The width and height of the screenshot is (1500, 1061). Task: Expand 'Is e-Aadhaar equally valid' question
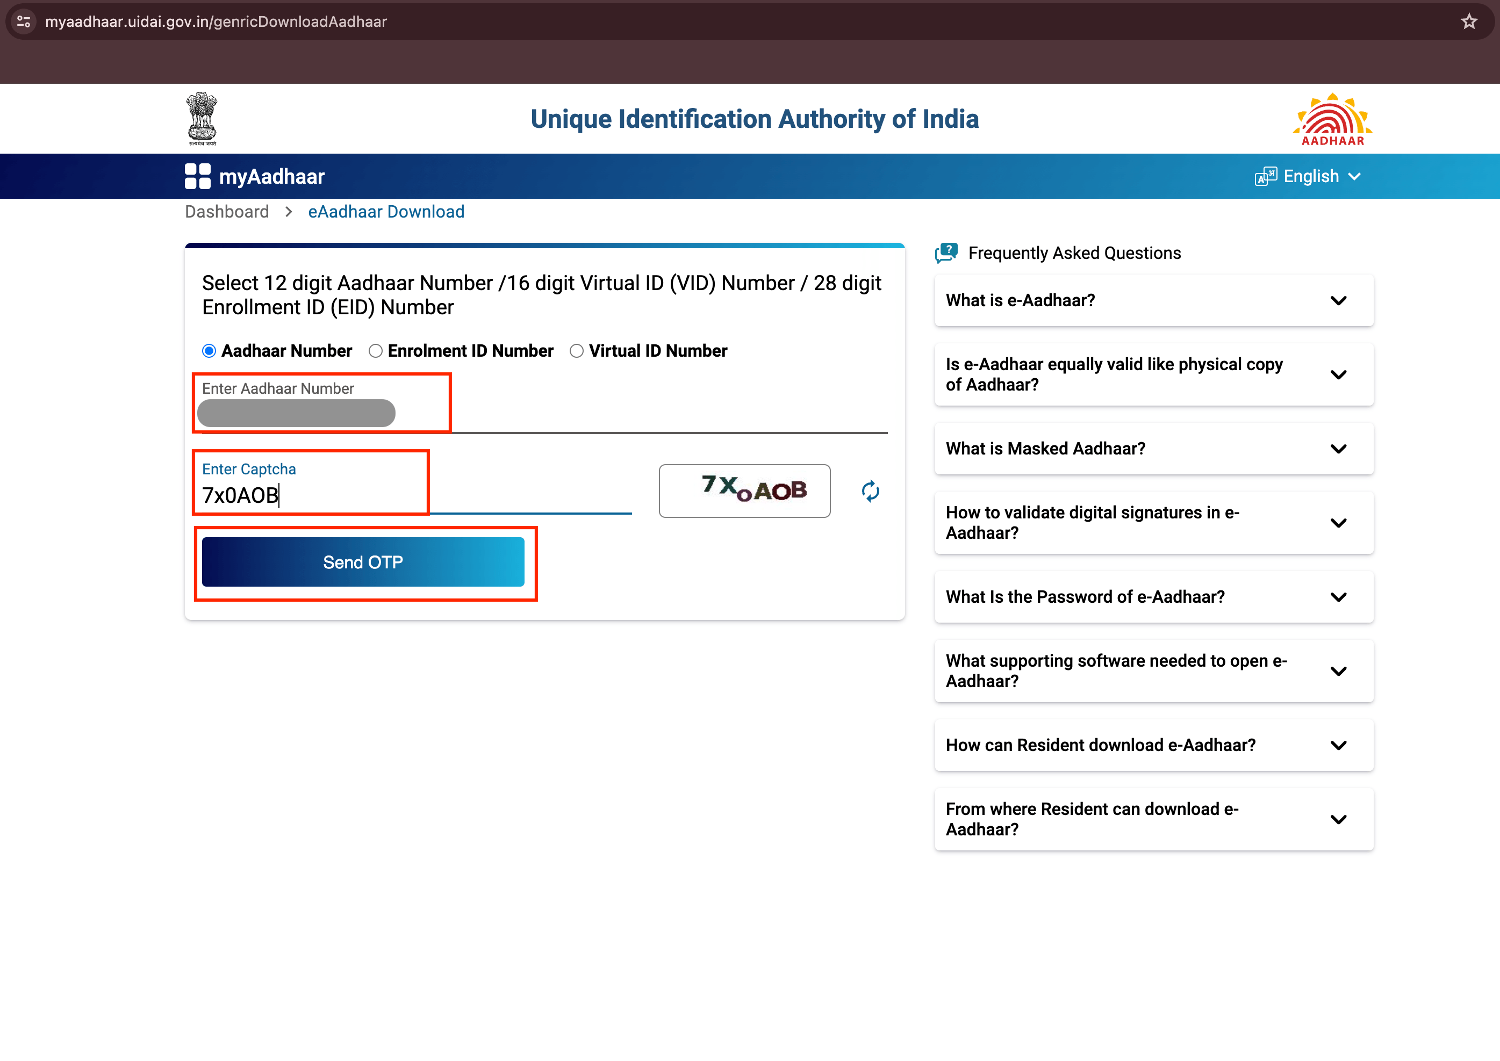[x=1153, y=374]
